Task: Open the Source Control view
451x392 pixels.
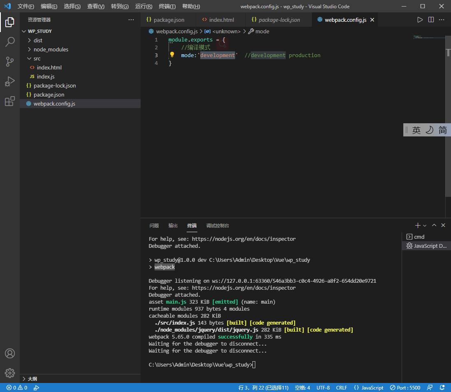Action: 10,62
